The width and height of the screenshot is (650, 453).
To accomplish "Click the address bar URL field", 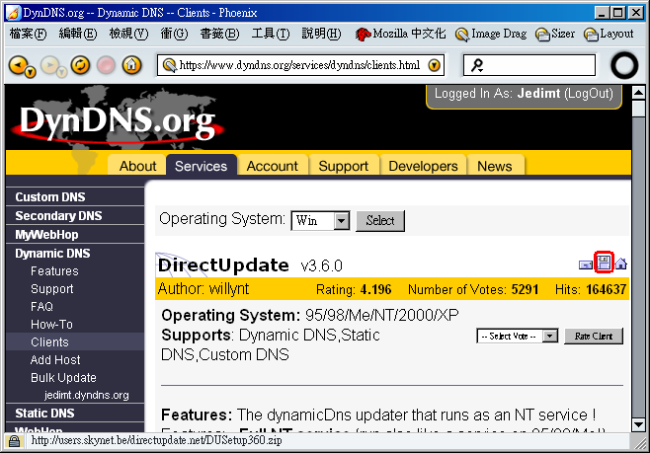I will pyautogui.click(x=300, y=65).
